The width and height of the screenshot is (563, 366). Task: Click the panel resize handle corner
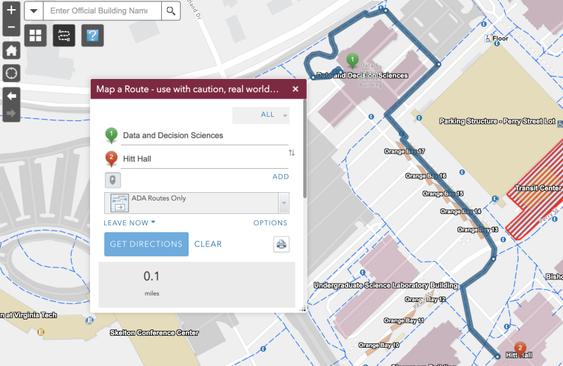[303, 308]
